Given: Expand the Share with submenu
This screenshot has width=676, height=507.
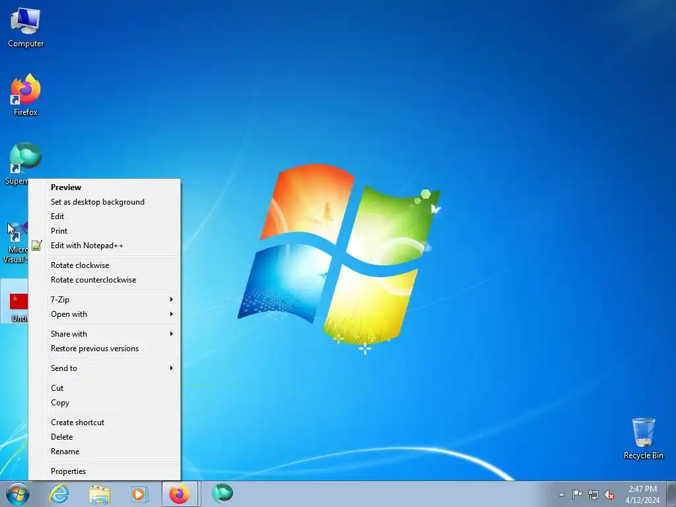Looking at the screenshot, I should 104,333.
